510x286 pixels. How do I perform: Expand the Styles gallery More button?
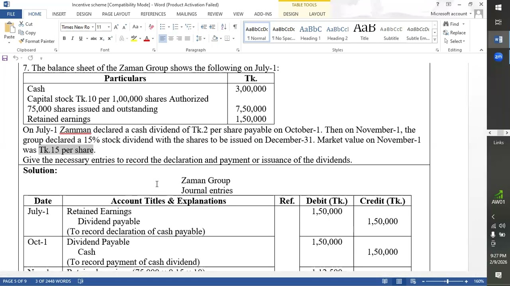click(434, 40)
